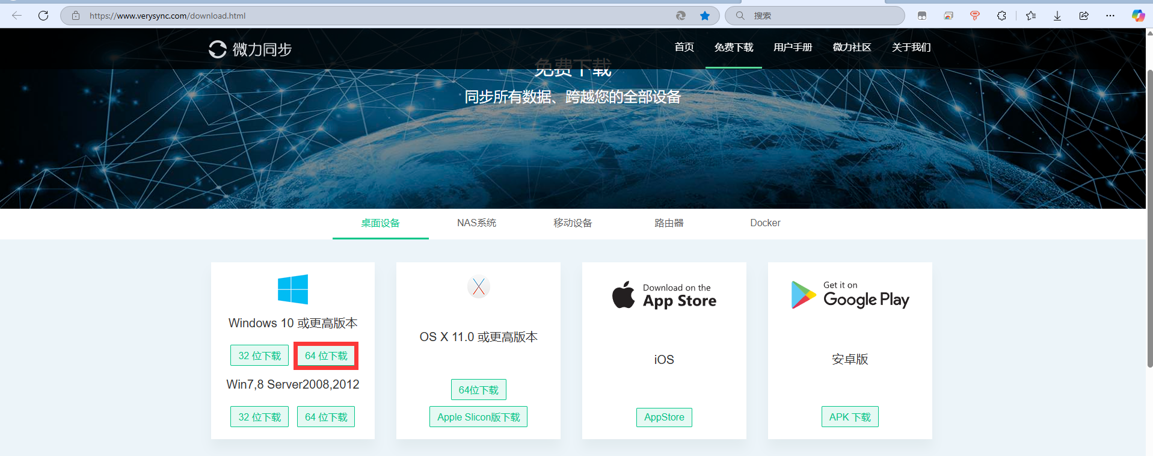1153x456 pixels.
Task: Open the browser favorites list icon
Action: pyautogui.click(x=1031, y=16)
